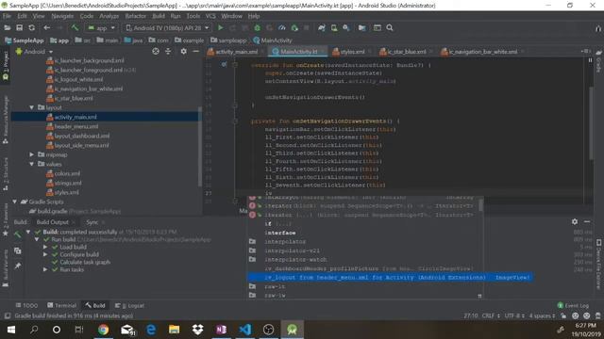Click the Profile app toolbar icon
The image size is (604, 339).
click(282, 28)
